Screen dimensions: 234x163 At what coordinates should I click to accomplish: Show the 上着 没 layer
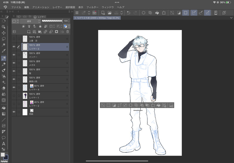pyautogui.click(x=14, y=38)
